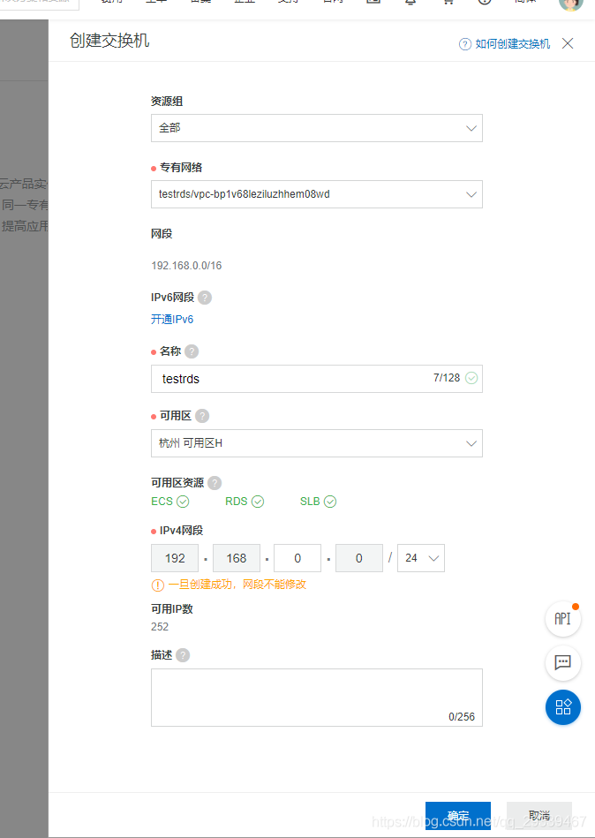The height and width of the screenshot is (838, 595).
Task: Click the ECS availability check icon
Action: (x=184, y=502)
